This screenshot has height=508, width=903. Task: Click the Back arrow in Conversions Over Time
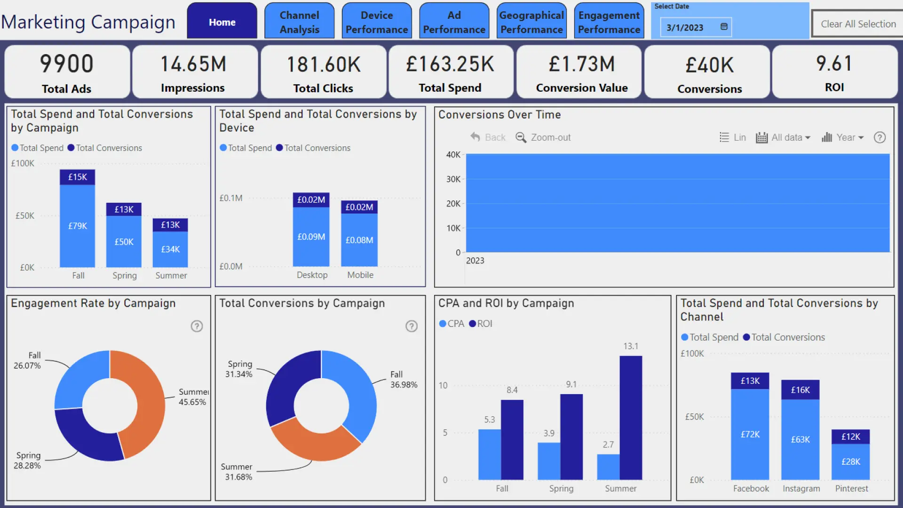coord(488,137)
